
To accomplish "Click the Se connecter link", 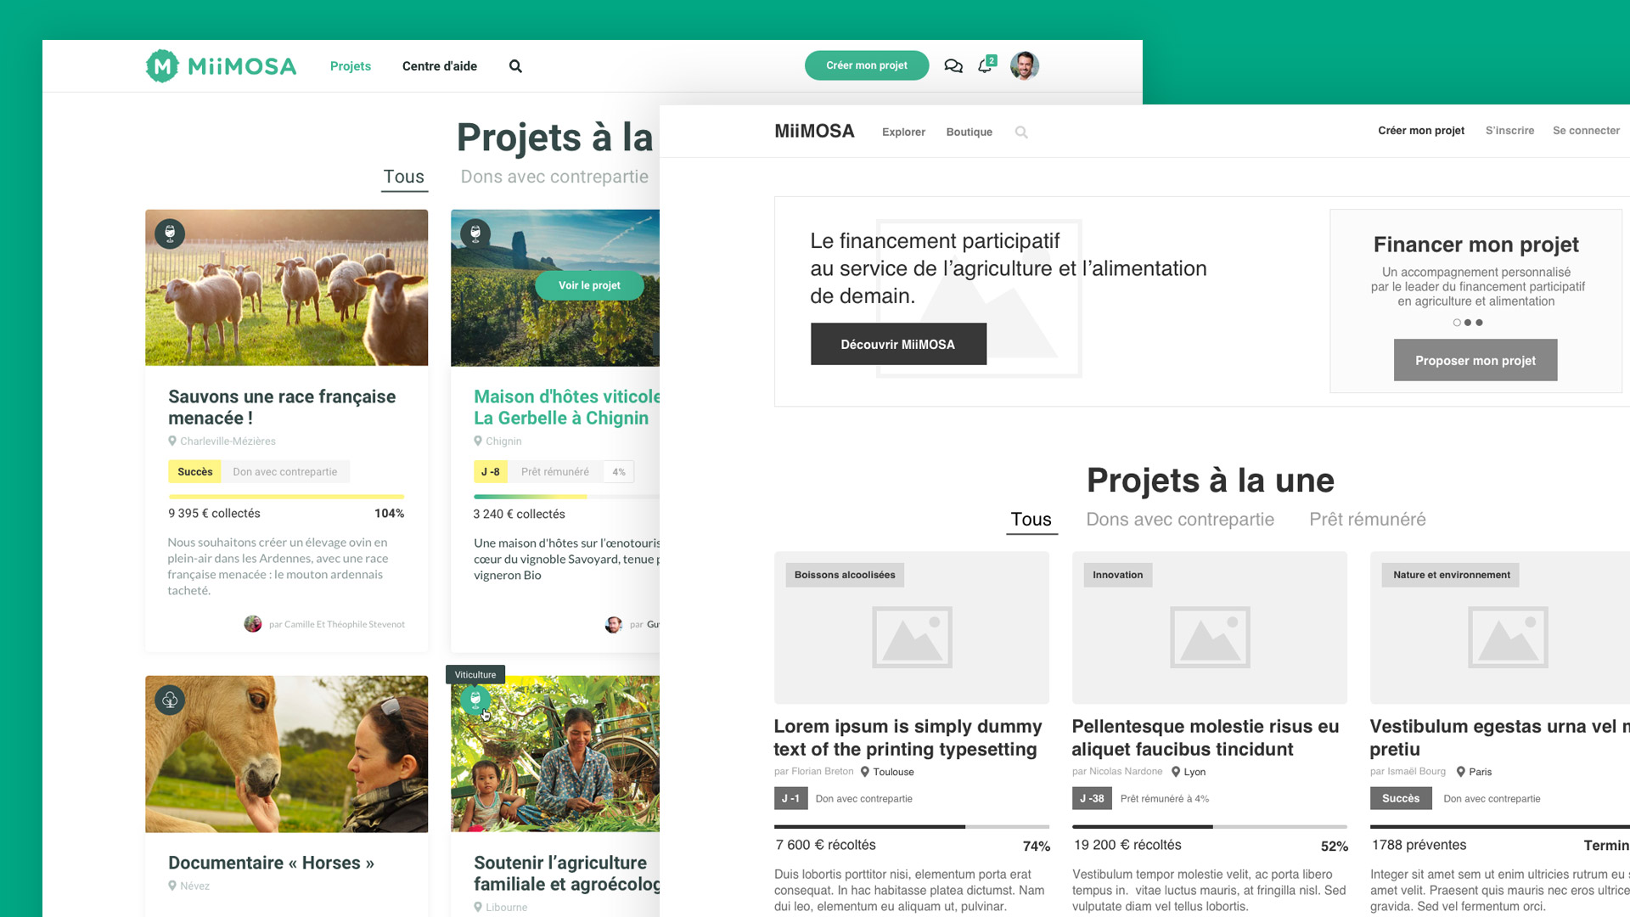I will (x=1586, y=131).
